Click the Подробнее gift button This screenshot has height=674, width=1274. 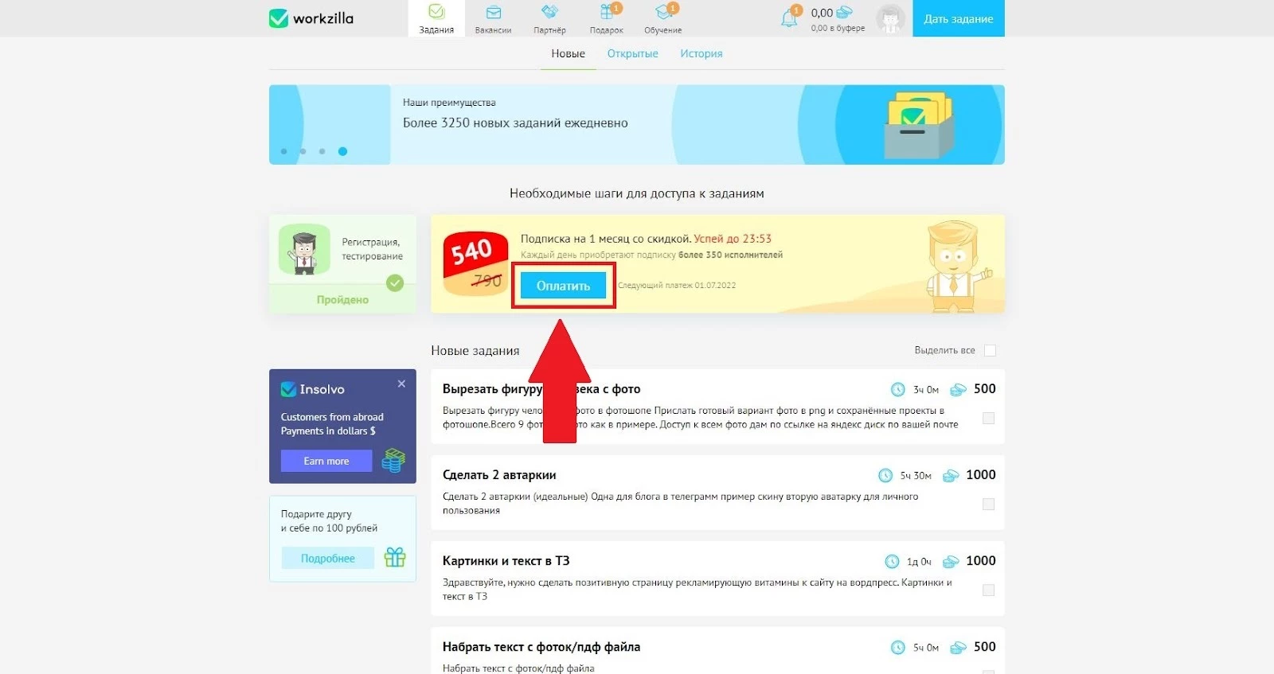[328, 559]
